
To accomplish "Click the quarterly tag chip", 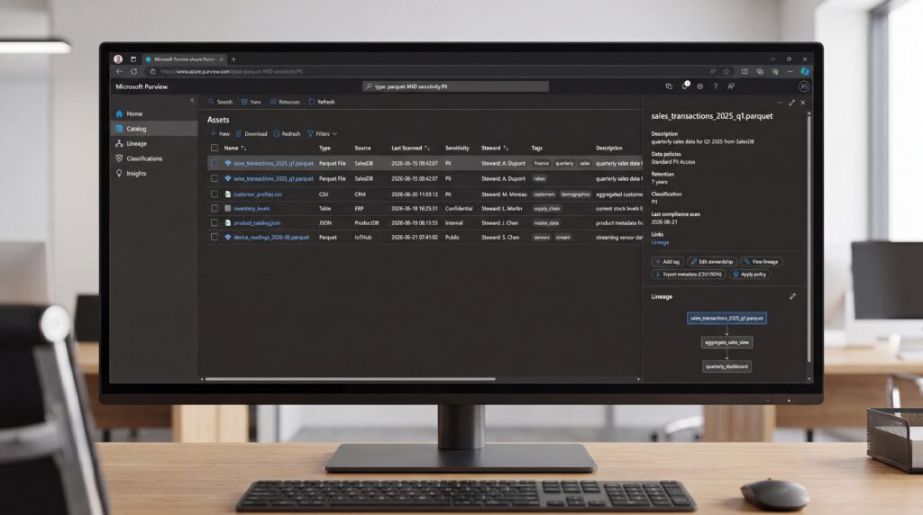I will click(564, 164).
